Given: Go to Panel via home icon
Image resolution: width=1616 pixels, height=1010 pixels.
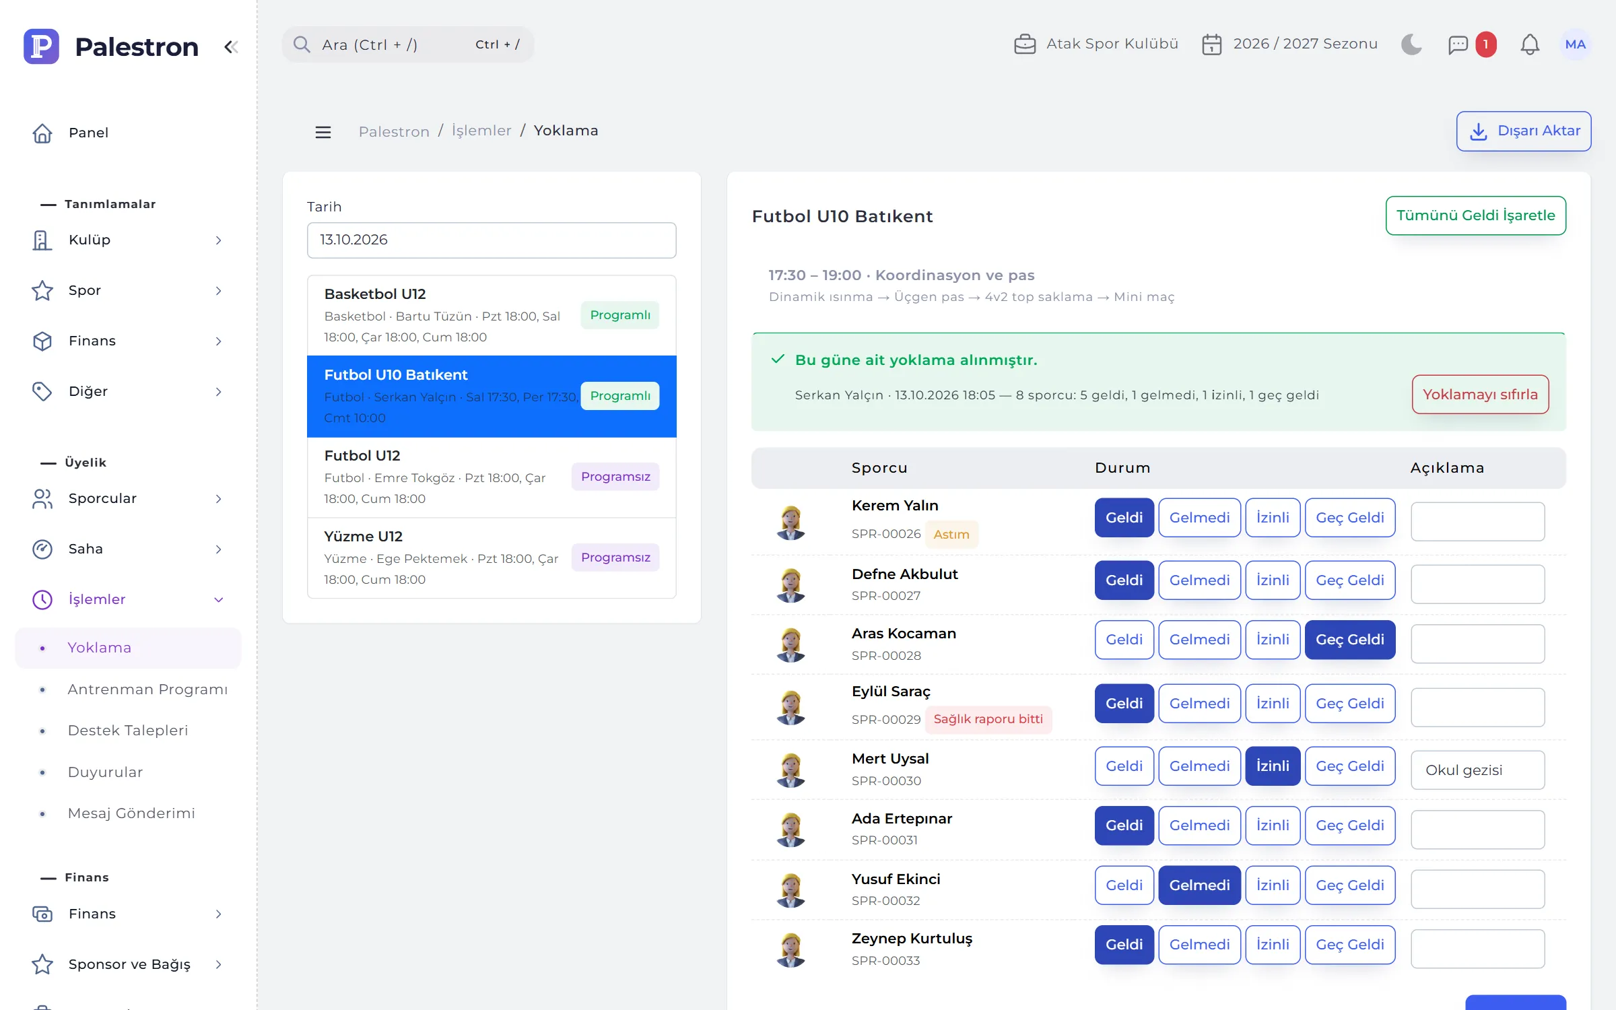Looking at the screenshot, I should click(x=42, y=133).
